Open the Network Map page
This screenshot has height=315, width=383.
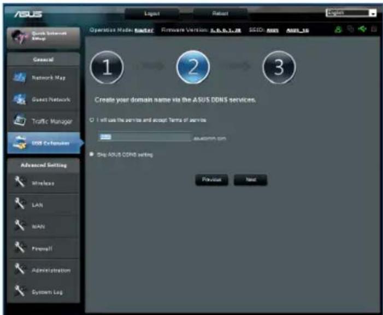[44, 77]
